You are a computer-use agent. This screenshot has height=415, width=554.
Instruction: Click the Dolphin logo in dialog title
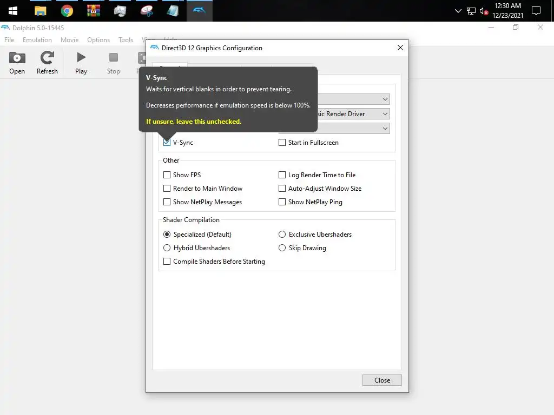(x=154, y=48)
